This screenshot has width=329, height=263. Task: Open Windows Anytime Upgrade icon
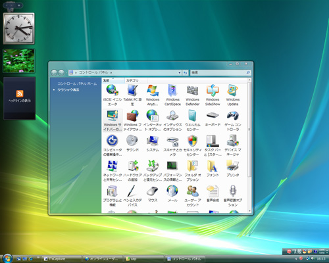point(153,95)
